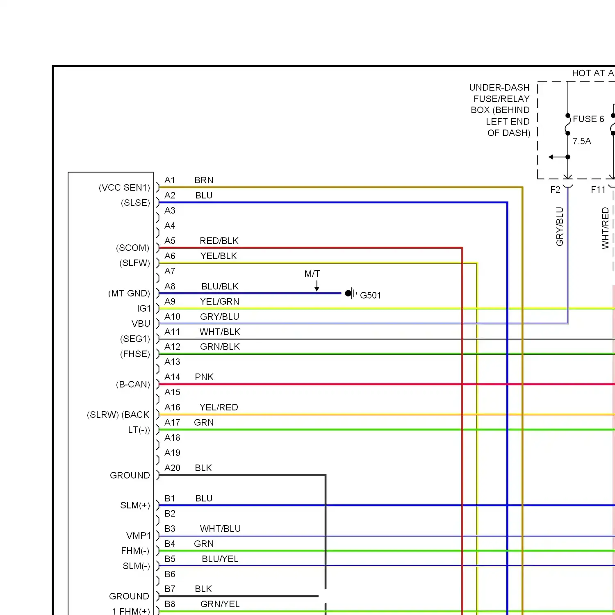Click the A17 pin label
615x615 pixels.
(172, 423)
